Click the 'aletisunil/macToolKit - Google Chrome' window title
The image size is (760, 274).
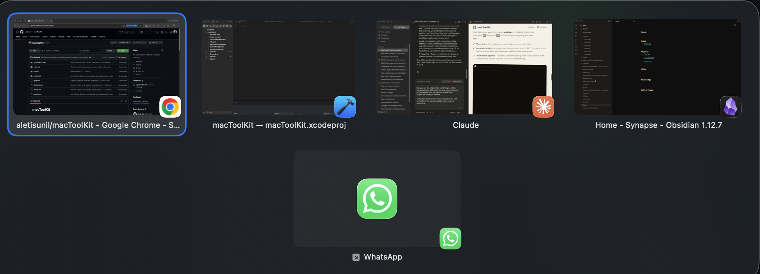coord(98,125)
